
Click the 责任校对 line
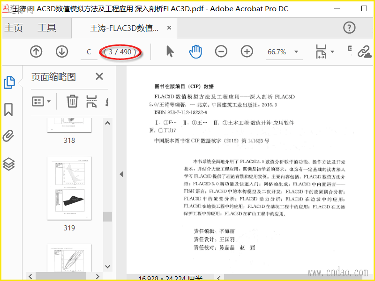[225, 247]
